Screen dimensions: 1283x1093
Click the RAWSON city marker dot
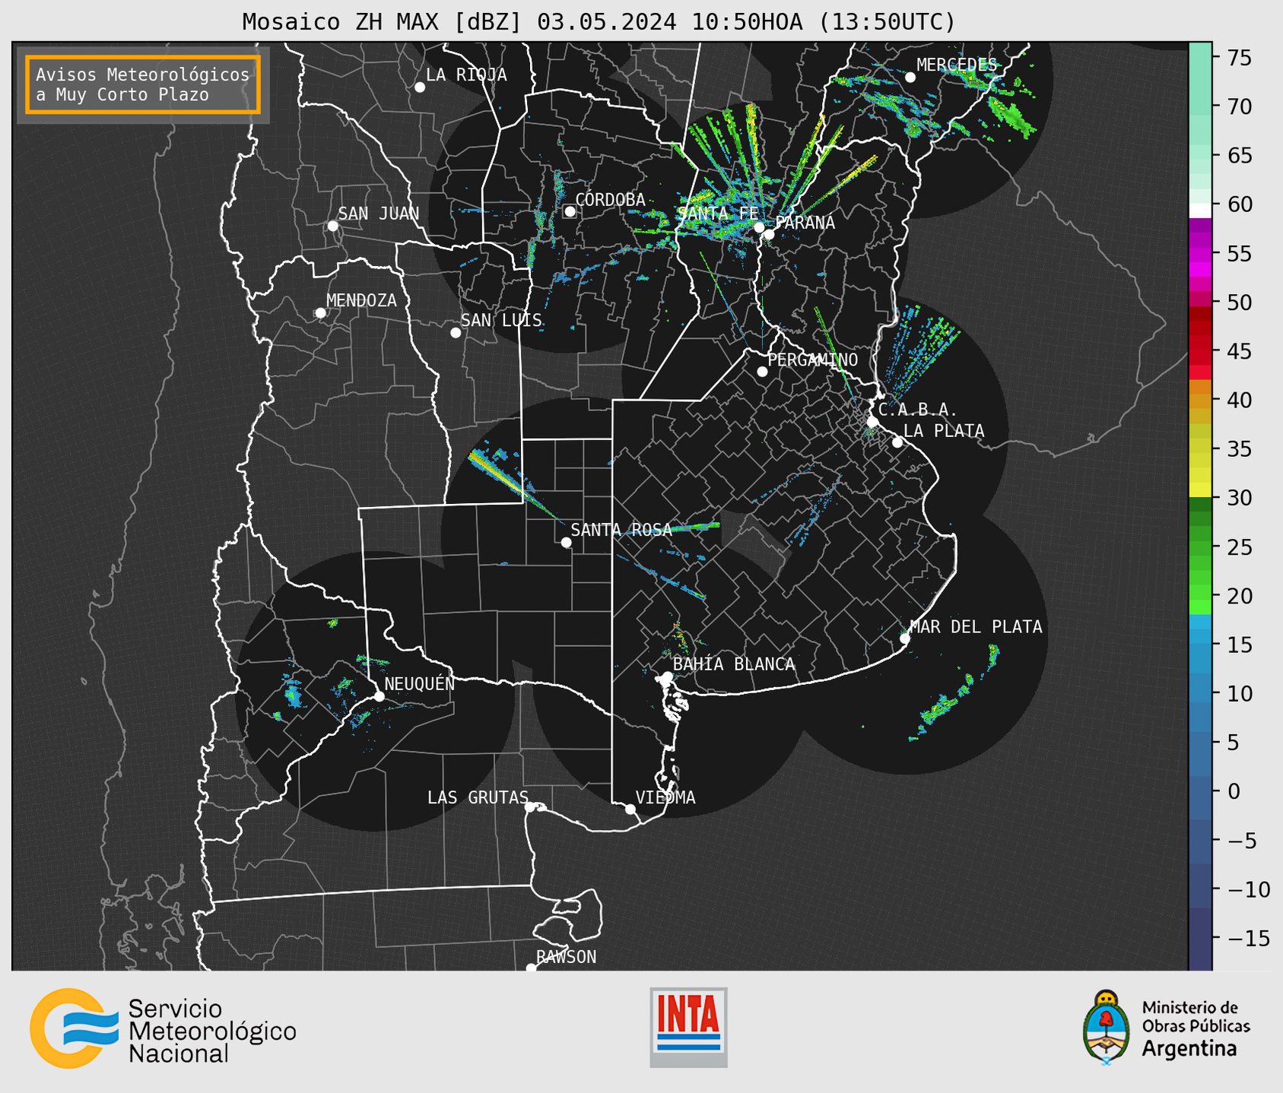(531, 968)
